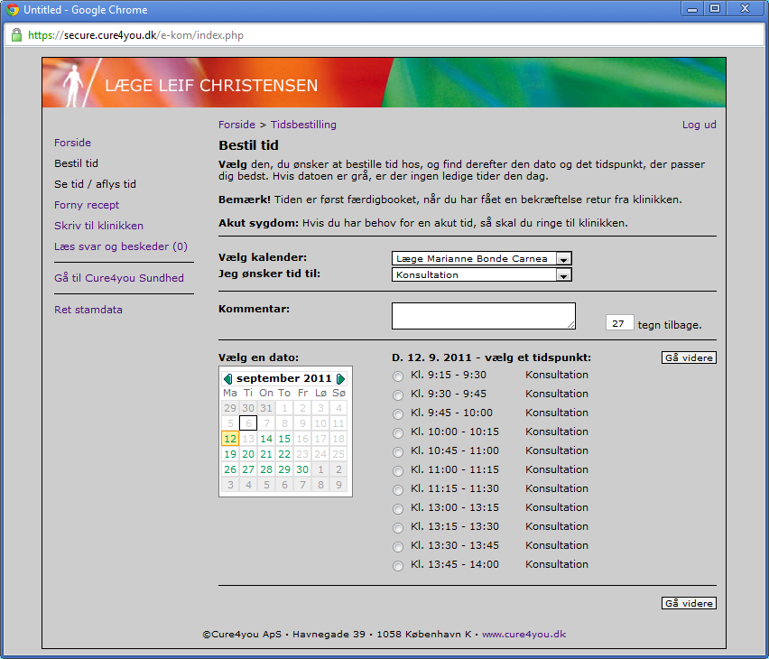This screenshot has height=659, width=769.
Task: Select the Kl. 10:45 - 11:00 time slot
Action: 398,452
